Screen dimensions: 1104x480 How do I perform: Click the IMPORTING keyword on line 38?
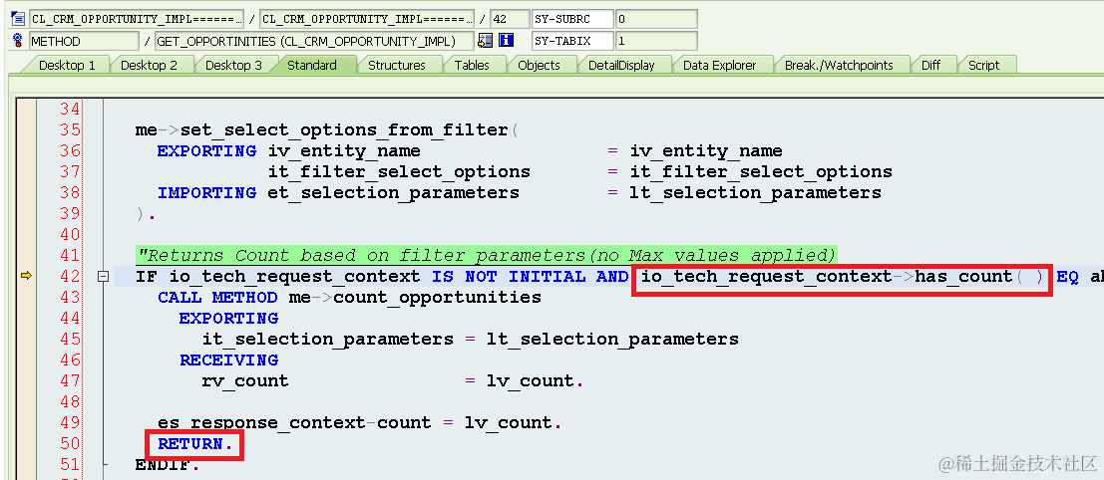(x=206, y=192)
